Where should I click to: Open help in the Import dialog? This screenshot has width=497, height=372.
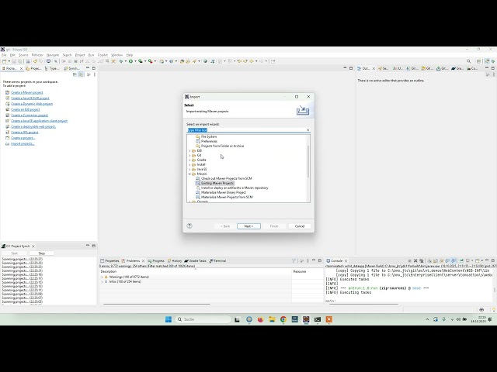click(x=189, y=226)
